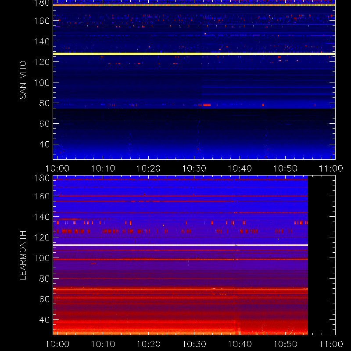Screen dimensions: 351x351
Task: Click the LEARMONTH axis label
Action: [x=23, y=255]
